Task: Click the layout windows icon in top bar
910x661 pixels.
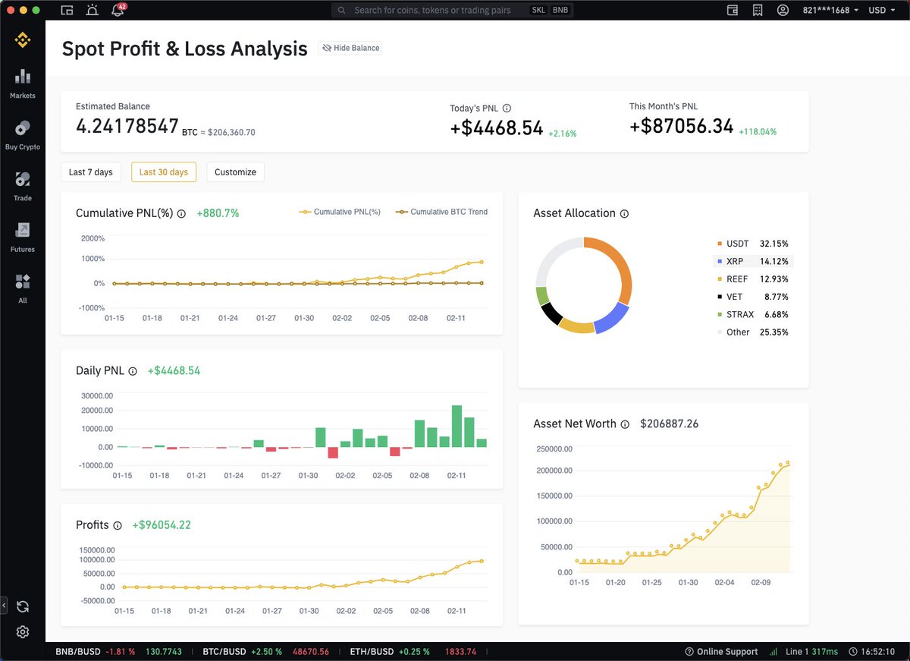Action: 67,11
